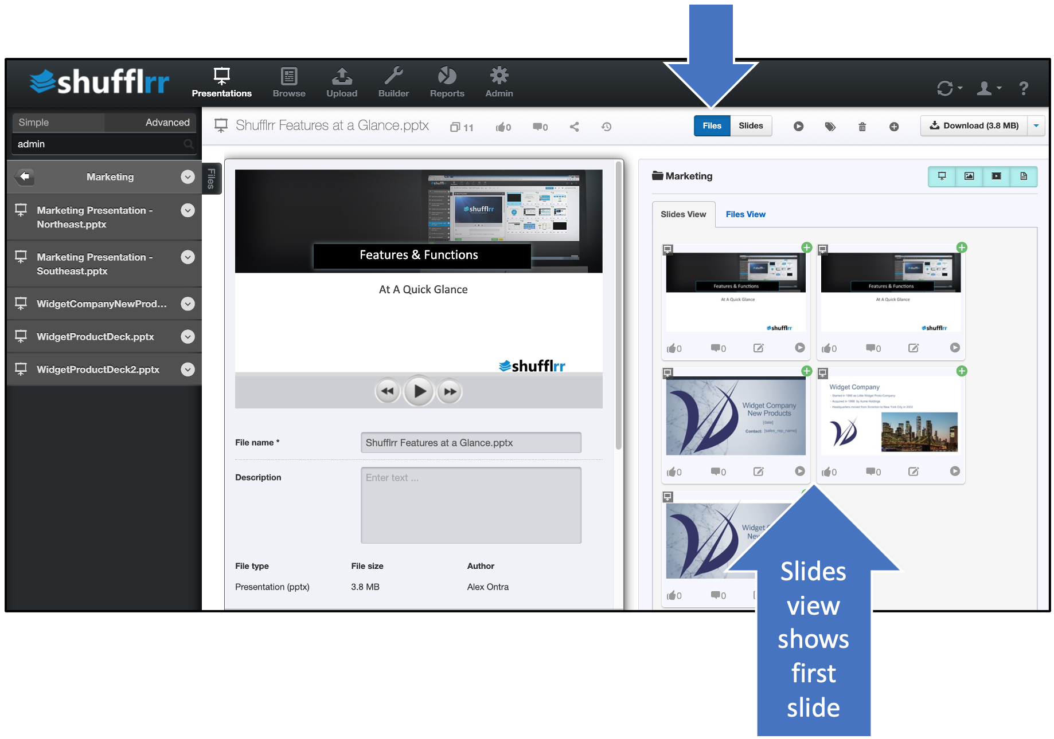Add first Features & Functions slide

[806, 247]
